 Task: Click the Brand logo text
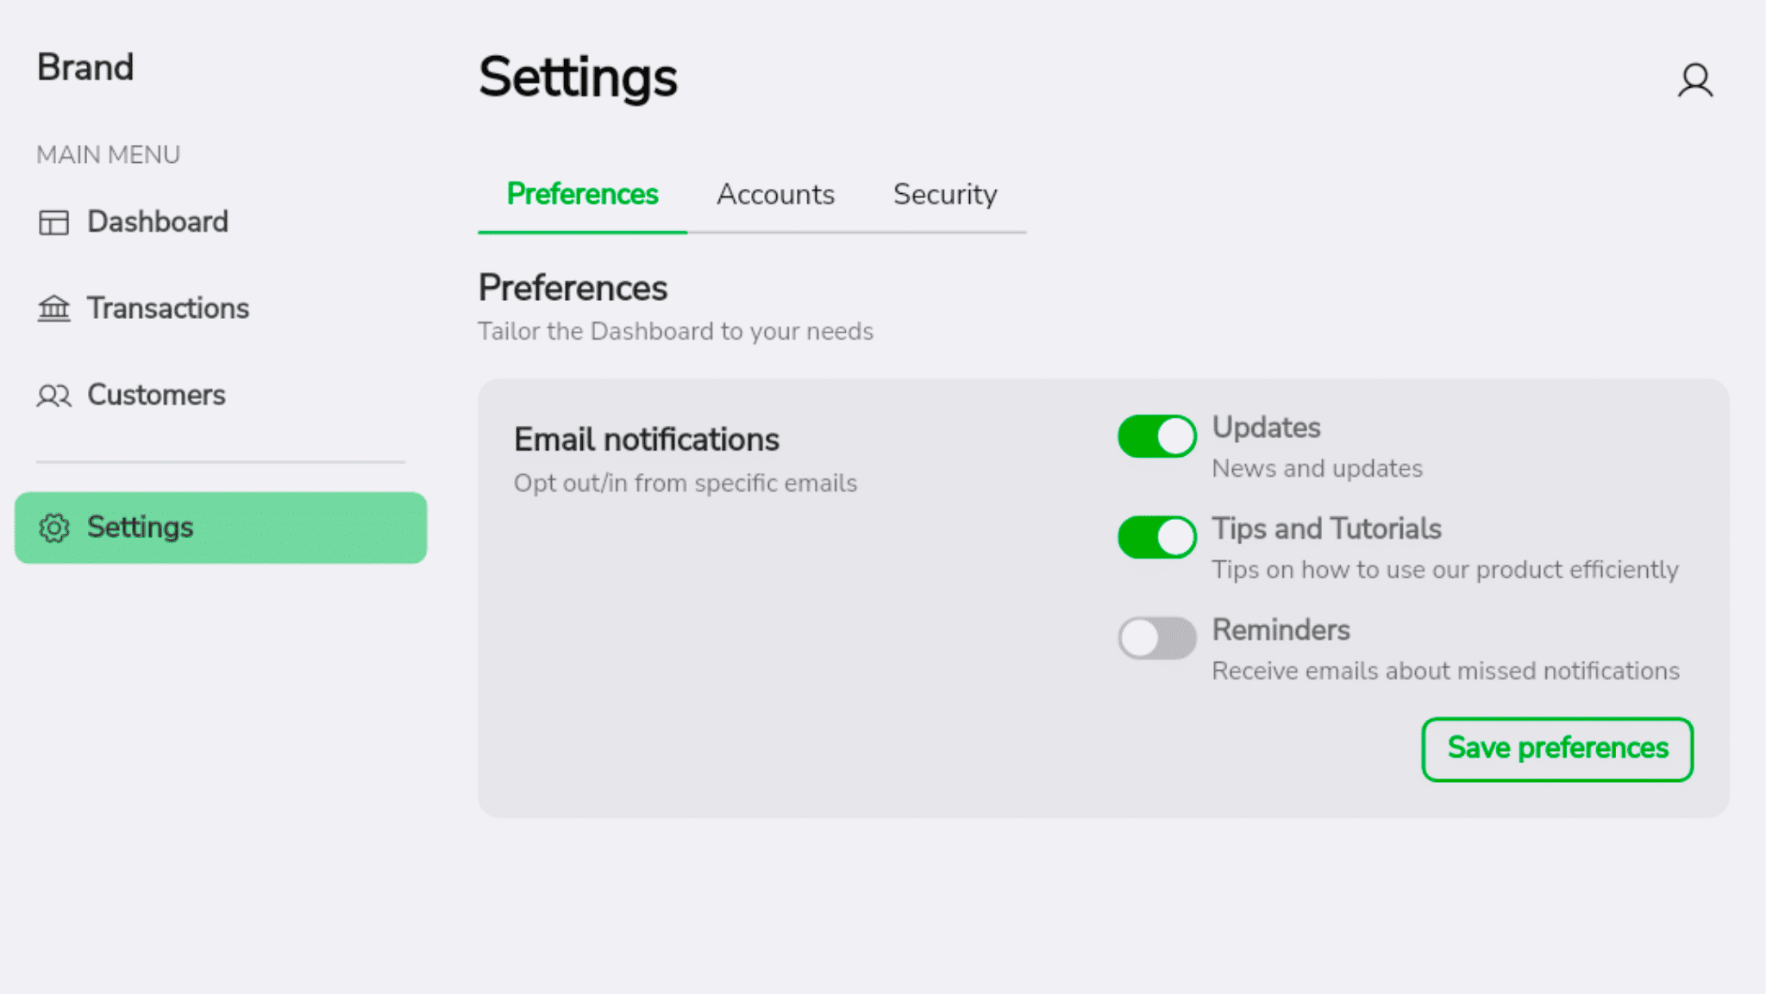(x=85, y=68)
